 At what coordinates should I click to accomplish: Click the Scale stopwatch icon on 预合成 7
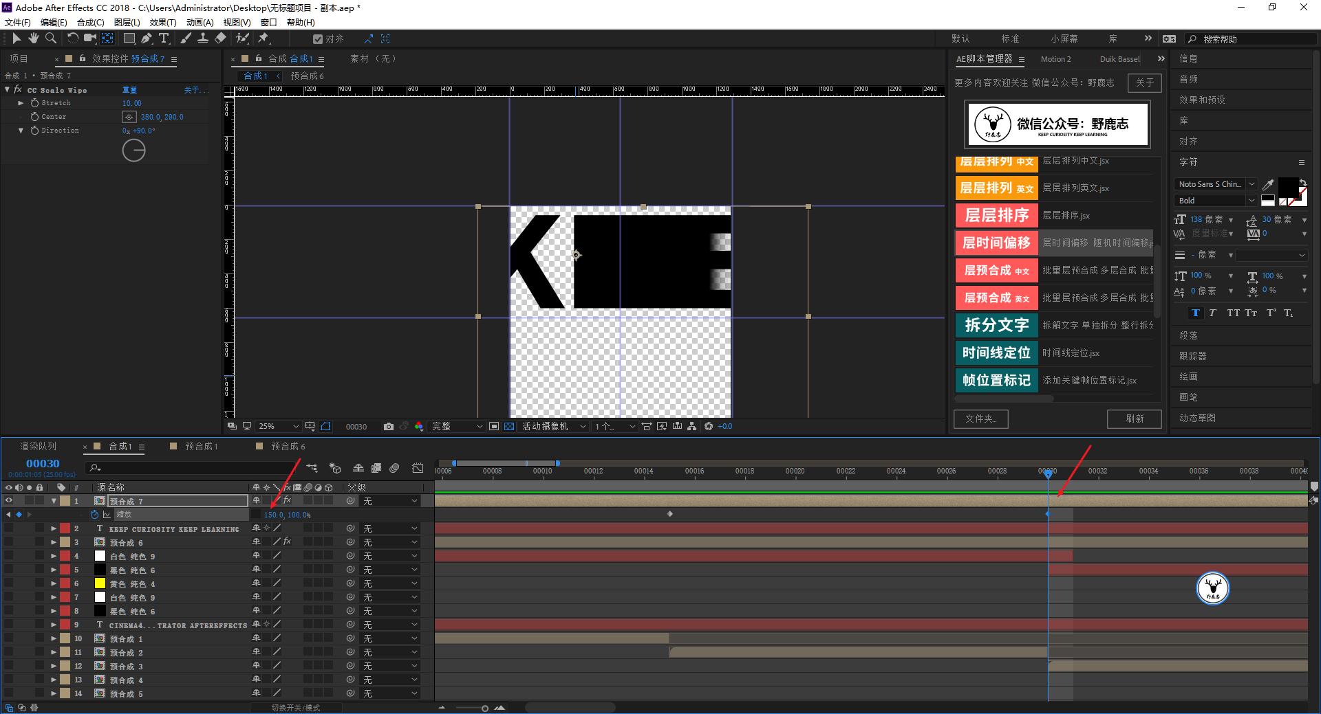[95, 515]
